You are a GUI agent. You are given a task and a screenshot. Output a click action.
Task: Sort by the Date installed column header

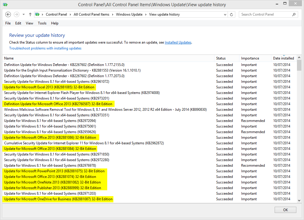coord(283,58)
